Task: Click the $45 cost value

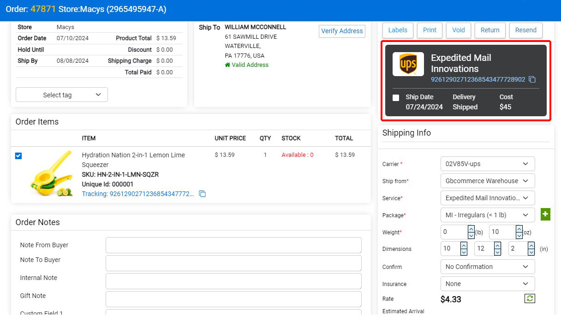Action: coord(505,107)
